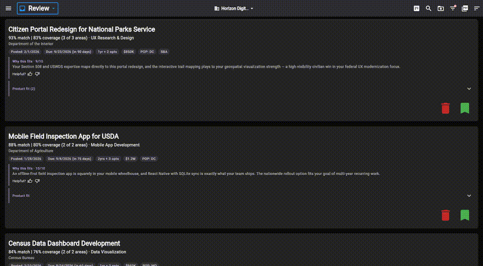Open Mobile Field Inspection App for USDA
This screenshot has height=266, width=483.
click(63, 137)
